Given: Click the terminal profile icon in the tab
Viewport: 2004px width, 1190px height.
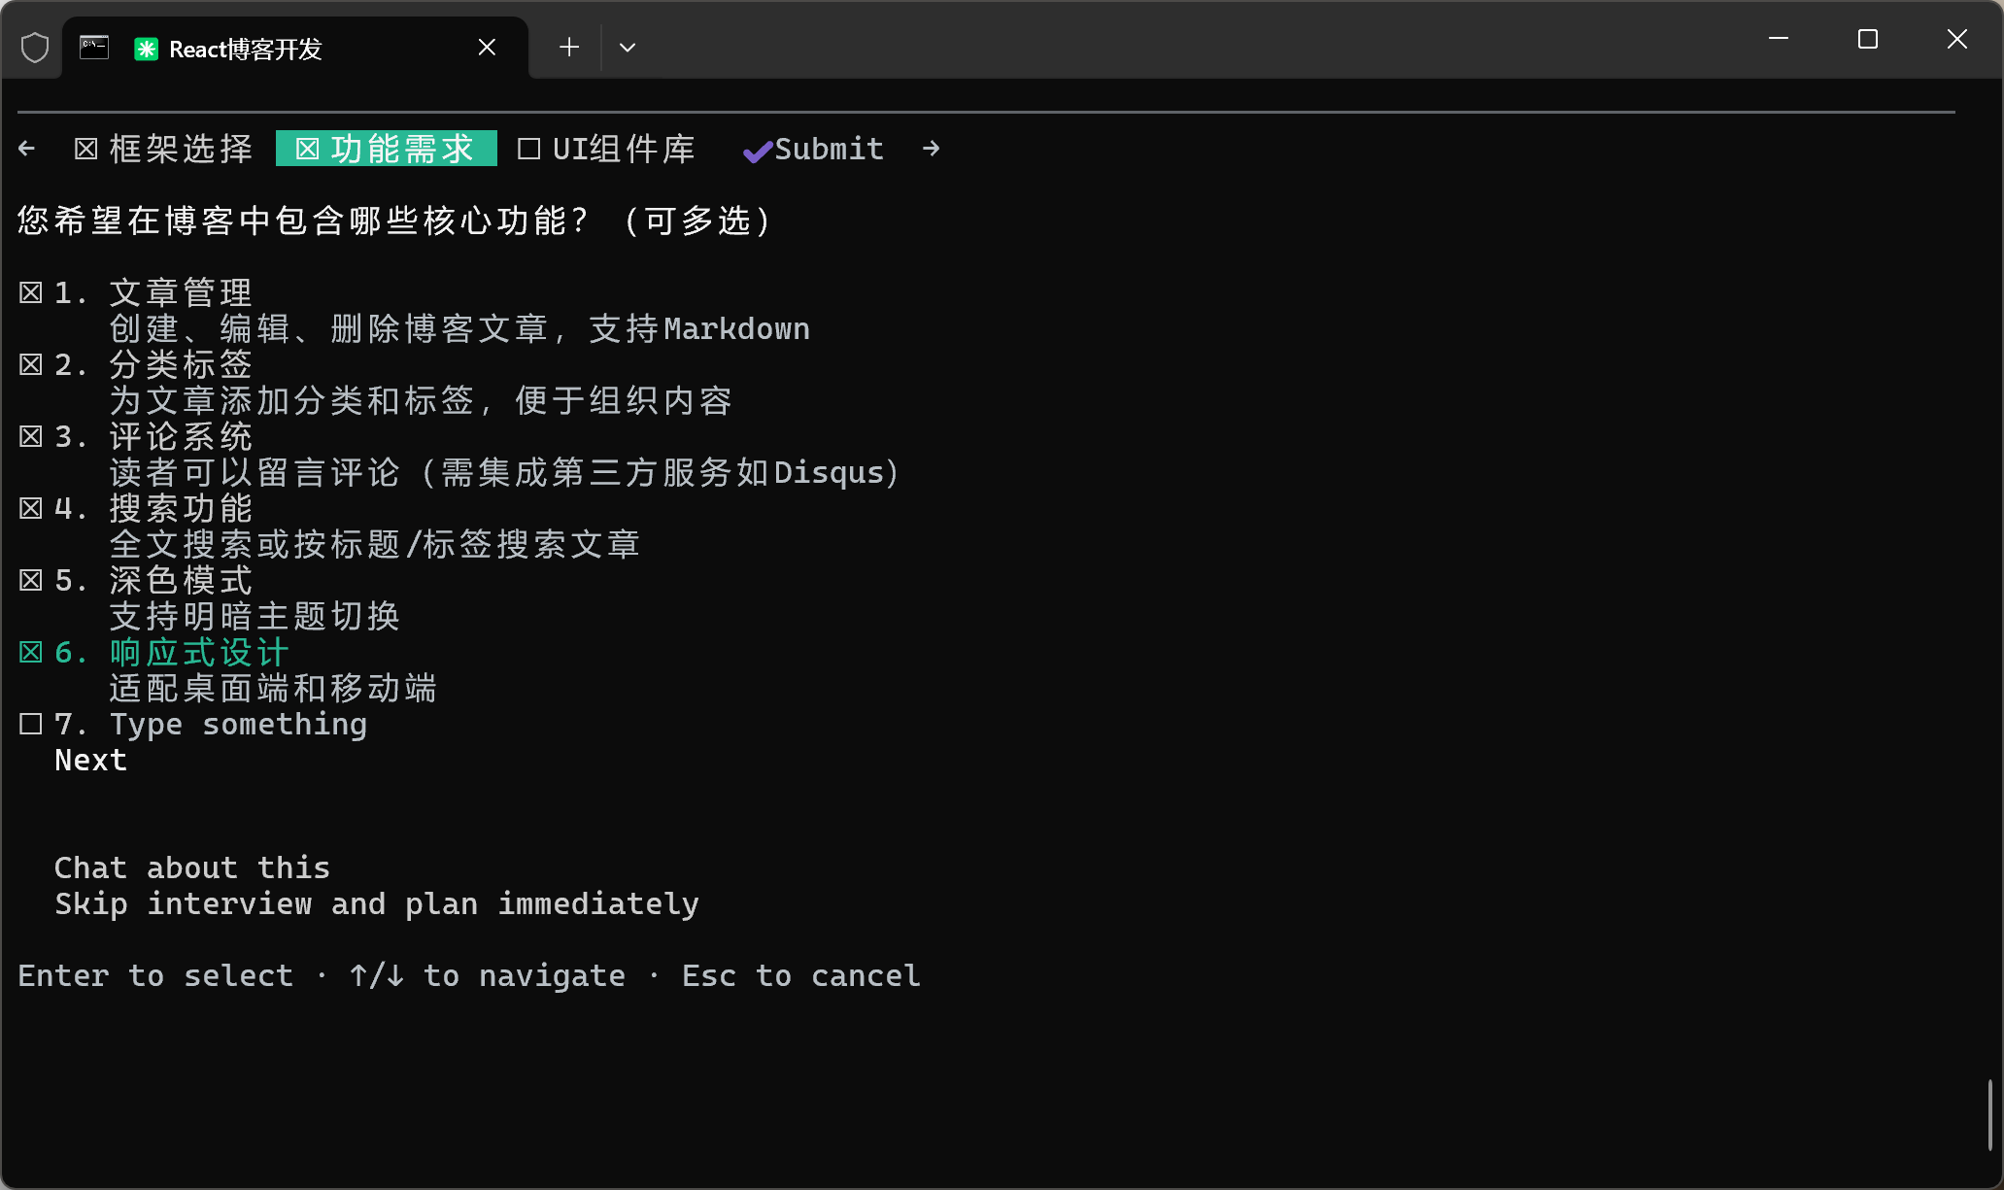Looking at the screenshot, I should click(x=94, y=48).
